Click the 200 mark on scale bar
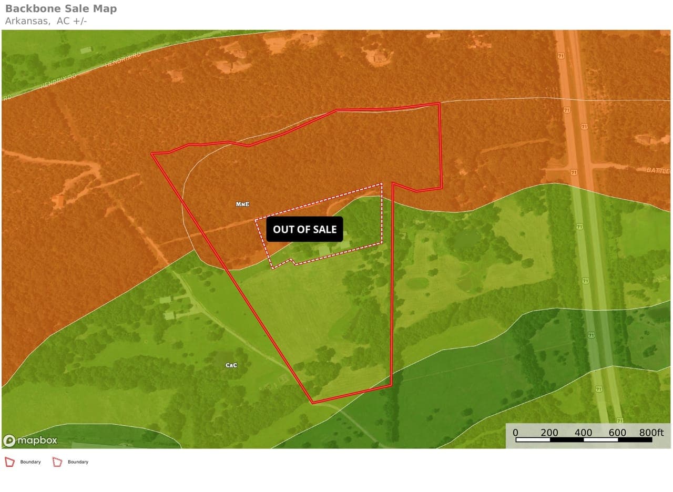The image size is (673, 492). pyautogui.click(x=549, y=432)
